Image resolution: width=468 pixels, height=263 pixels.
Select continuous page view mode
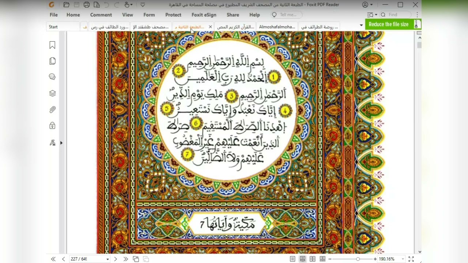(x=302, y=259)
